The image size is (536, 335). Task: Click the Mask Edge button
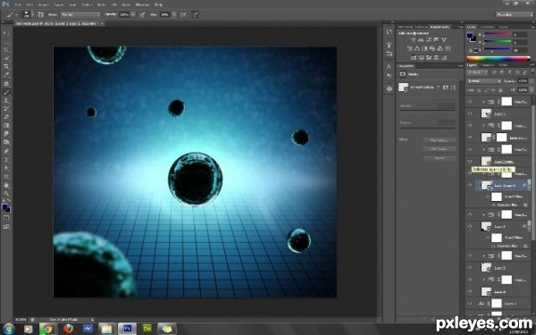tap(440, 140)
